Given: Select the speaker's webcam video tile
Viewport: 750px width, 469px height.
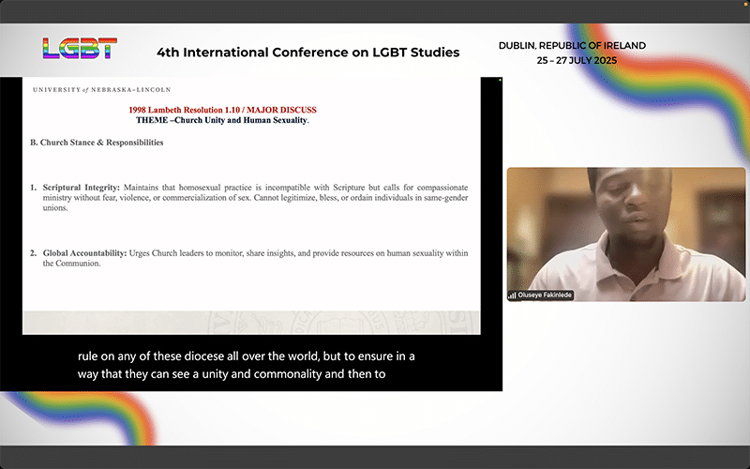Looking at the screenshot, I should [626, 234].
